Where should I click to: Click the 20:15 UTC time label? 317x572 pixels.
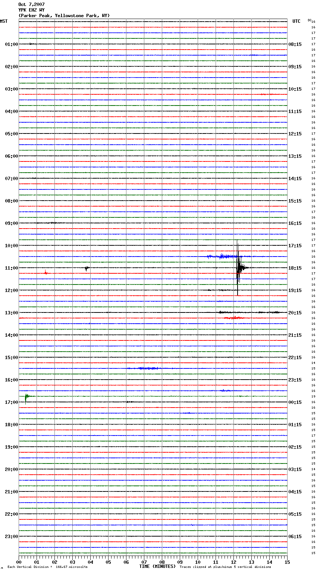point(295,313)
